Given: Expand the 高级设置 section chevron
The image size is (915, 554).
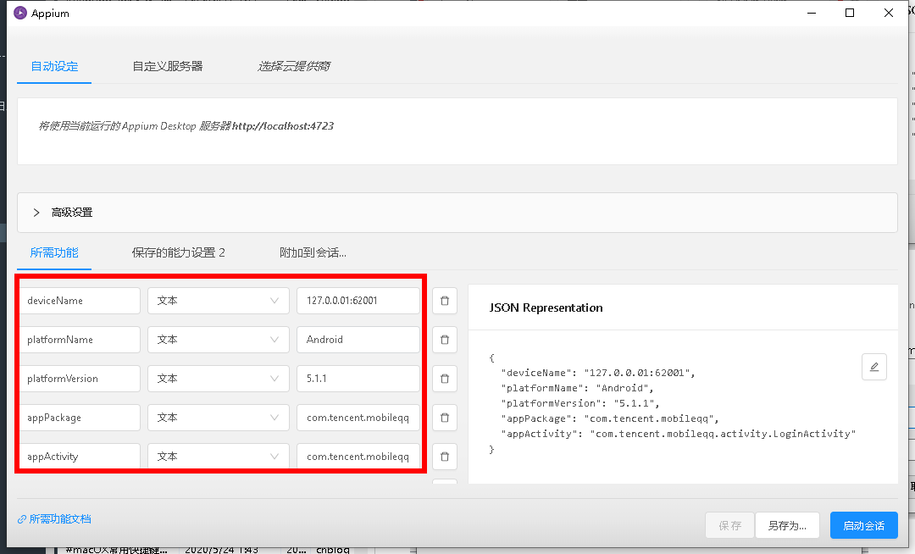Looking at the screenshot, I should 36,213.
